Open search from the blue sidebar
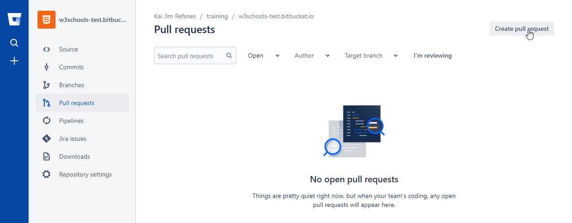This screenshot has width=572, height=223. [14, 43]
